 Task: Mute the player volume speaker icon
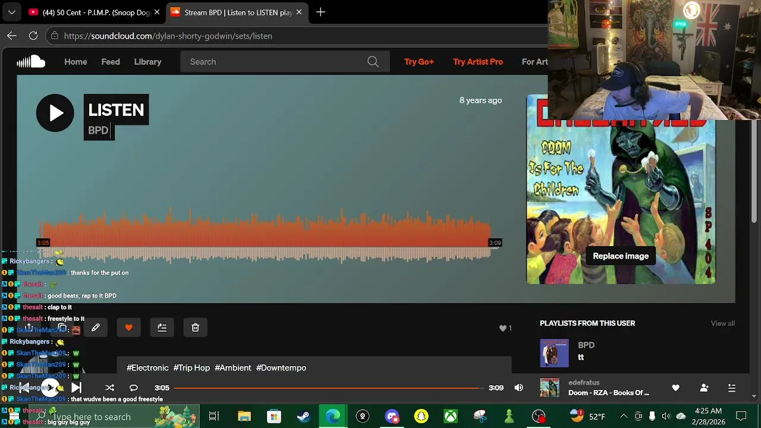tap(519, 388)
